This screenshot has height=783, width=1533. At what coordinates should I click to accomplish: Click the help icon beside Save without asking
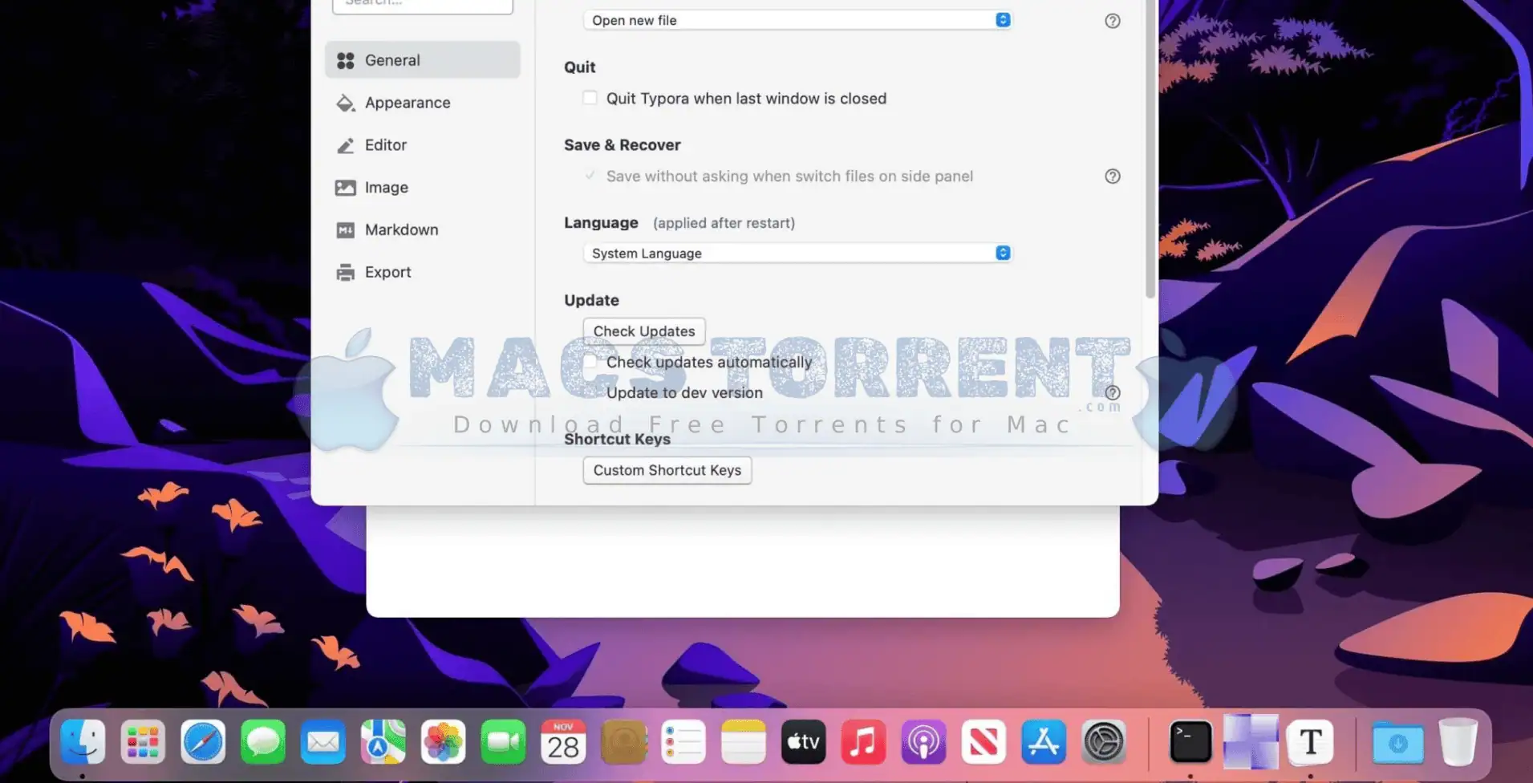click(1112, 176)
